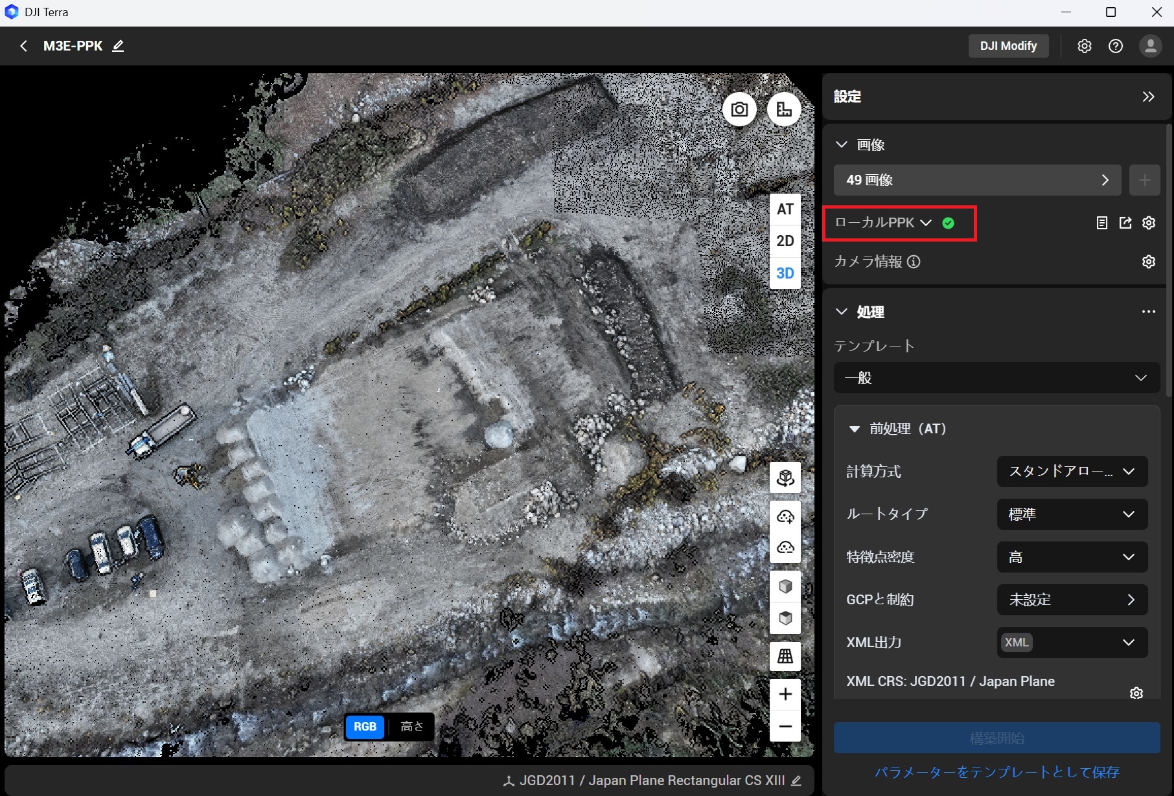Open camera info settings gear
The width and height of the screenshot is (1174, 796).
pyautogui.click(x=1148, y=262)
